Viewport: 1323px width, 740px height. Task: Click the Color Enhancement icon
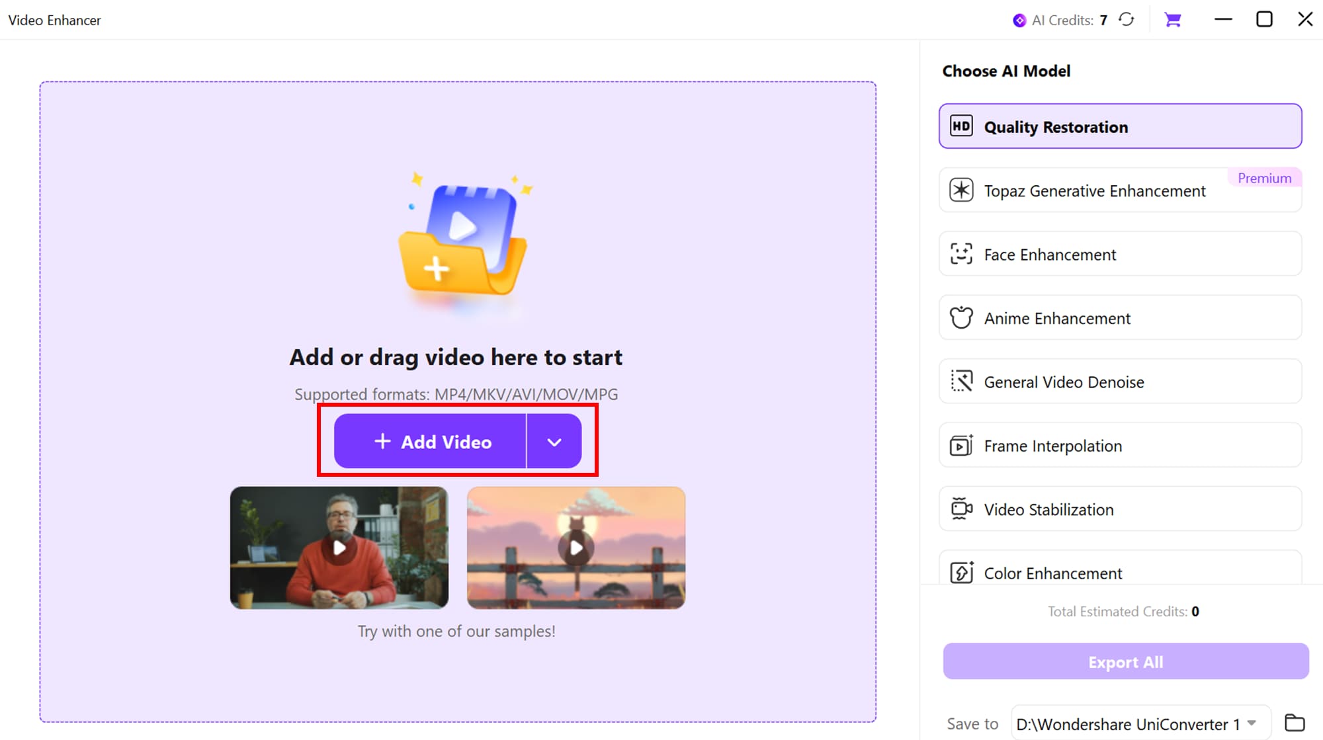click(x=962, y=573)
